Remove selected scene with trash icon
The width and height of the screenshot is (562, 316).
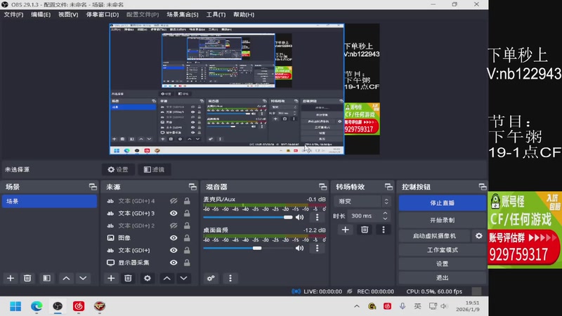[x=27, y=278]
